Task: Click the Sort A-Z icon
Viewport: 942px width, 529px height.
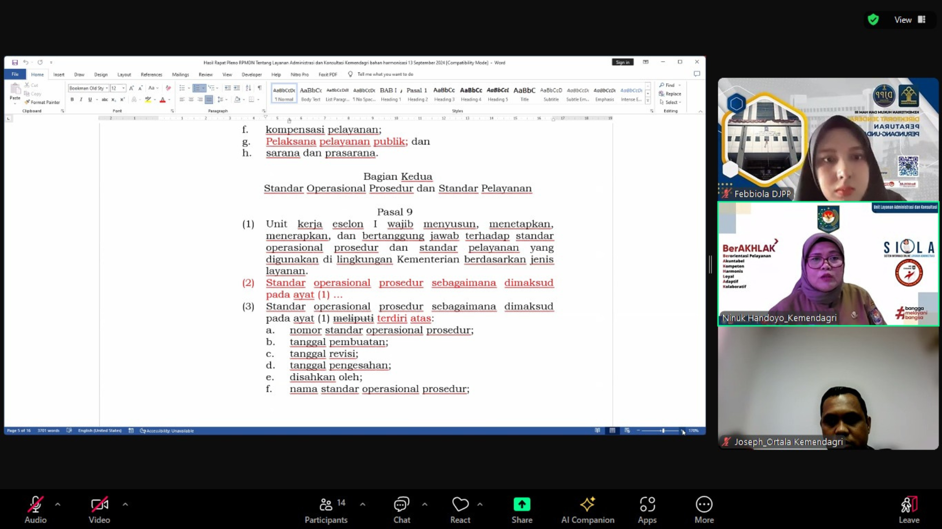Action: pyautogui.click(x=248, y=88)
